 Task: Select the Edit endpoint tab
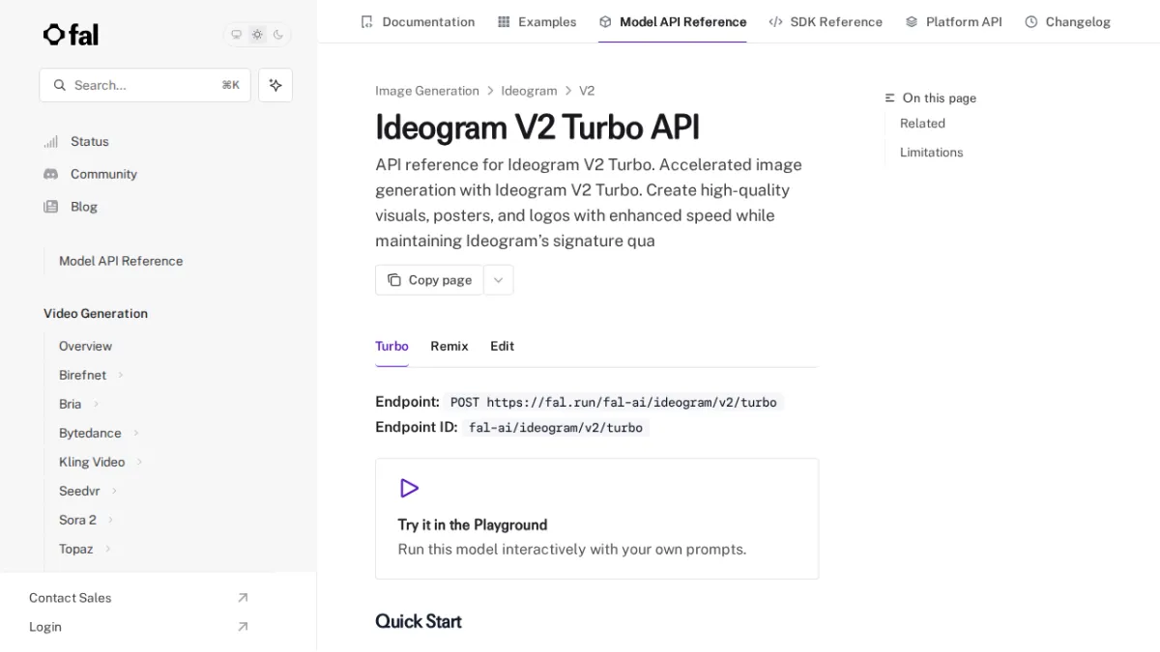[503, 346]
